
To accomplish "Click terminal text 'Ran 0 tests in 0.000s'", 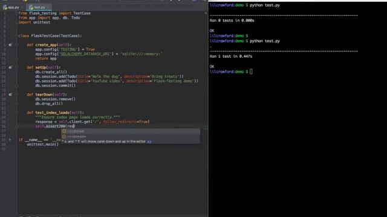I will click(x=232, y=20).
